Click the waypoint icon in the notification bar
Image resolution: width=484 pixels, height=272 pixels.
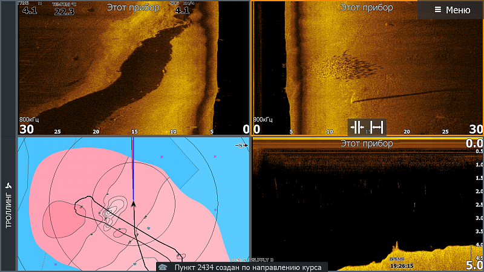[163, 267]
